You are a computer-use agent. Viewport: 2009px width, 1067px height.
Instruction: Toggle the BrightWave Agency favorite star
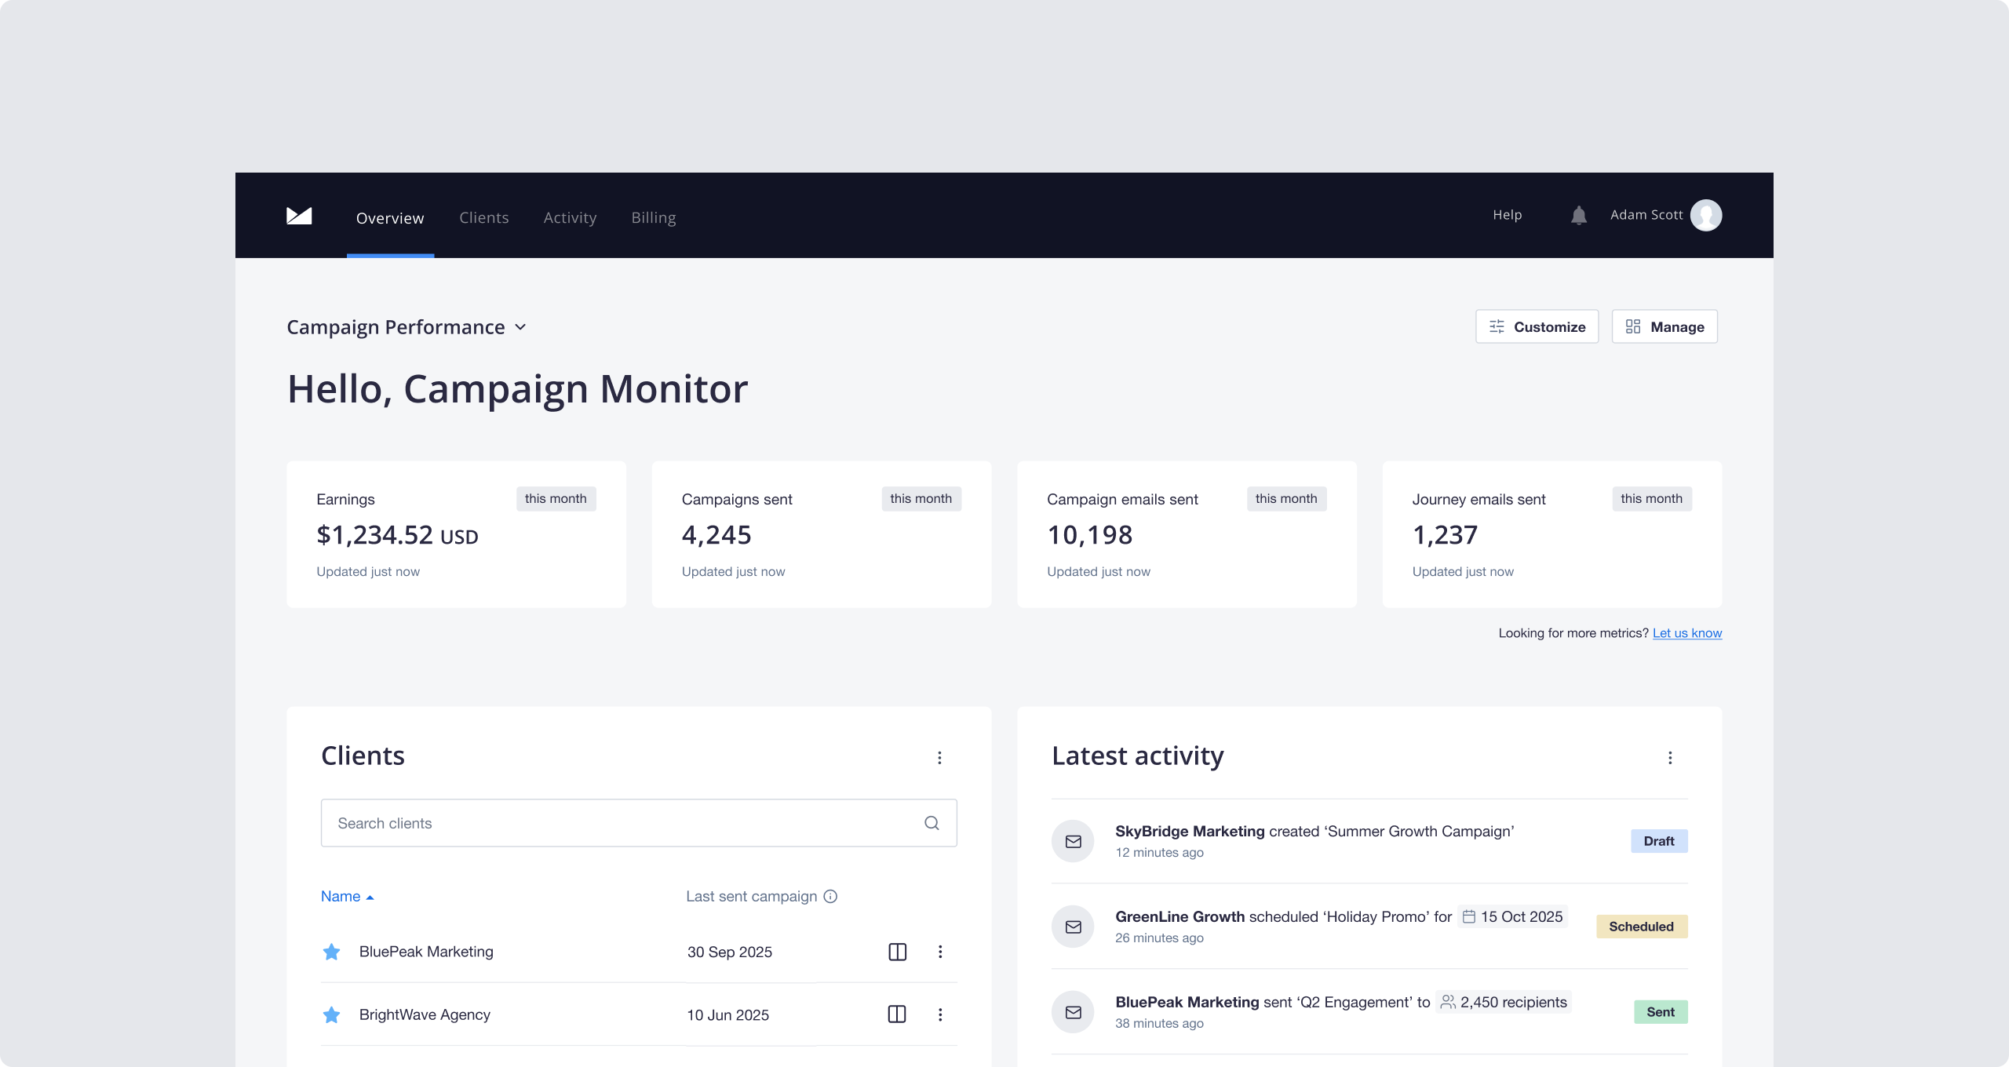click(332, 1014)
